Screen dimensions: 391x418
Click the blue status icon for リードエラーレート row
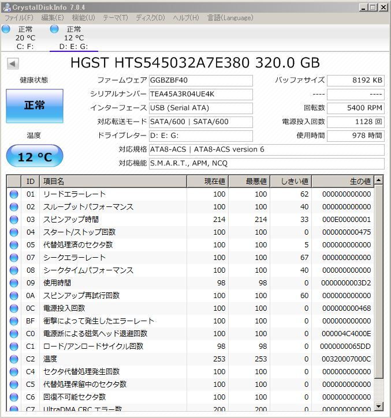pyautogui.click(x=13, y=194)
